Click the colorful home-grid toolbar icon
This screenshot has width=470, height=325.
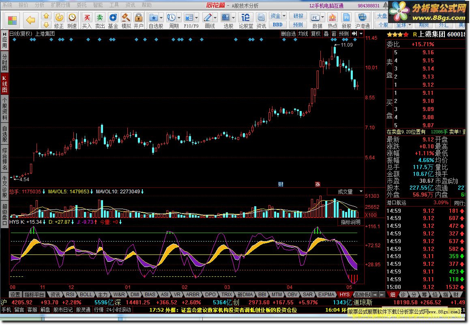[x=12, y=20]
